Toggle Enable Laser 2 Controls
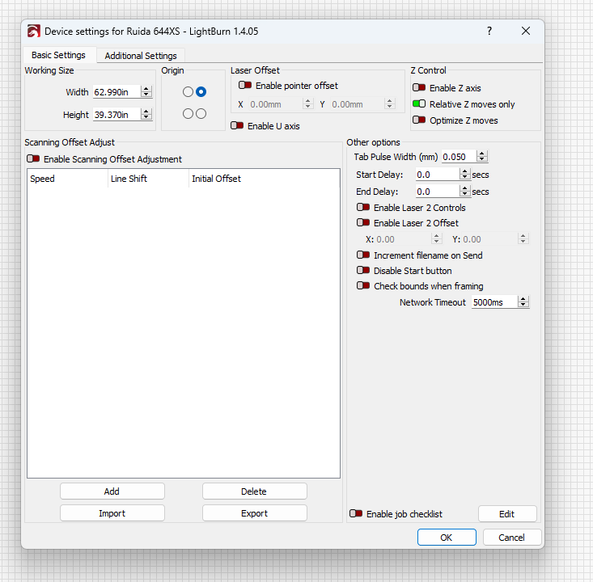Image resolution: width=593 pixels, height=582 pixels. point(363,208)
